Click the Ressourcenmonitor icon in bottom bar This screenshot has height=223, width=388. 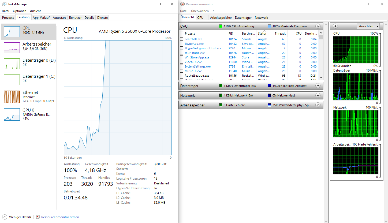pos(38,217)
